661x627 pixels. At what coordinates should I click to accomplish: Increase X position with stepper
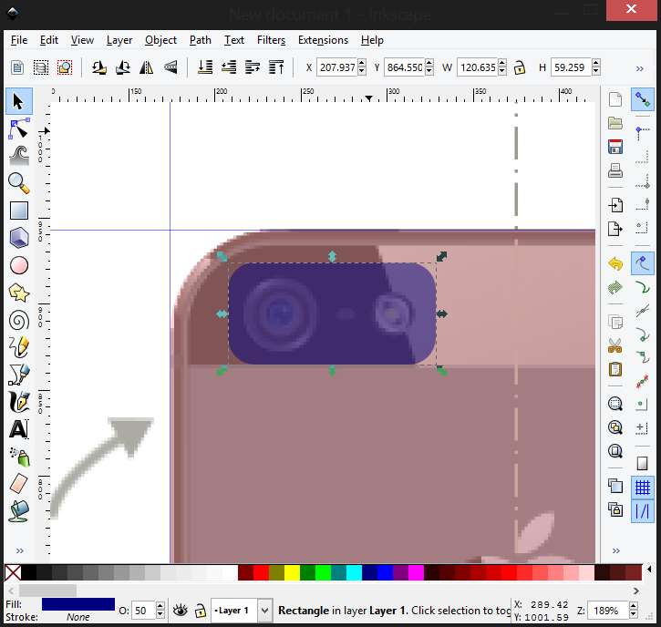[x=362, y=63]
